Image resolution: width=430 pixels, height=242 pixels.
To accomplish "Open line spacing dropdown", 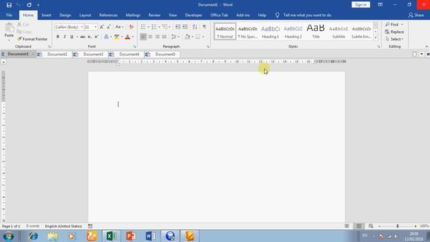I will coord(175,37).
